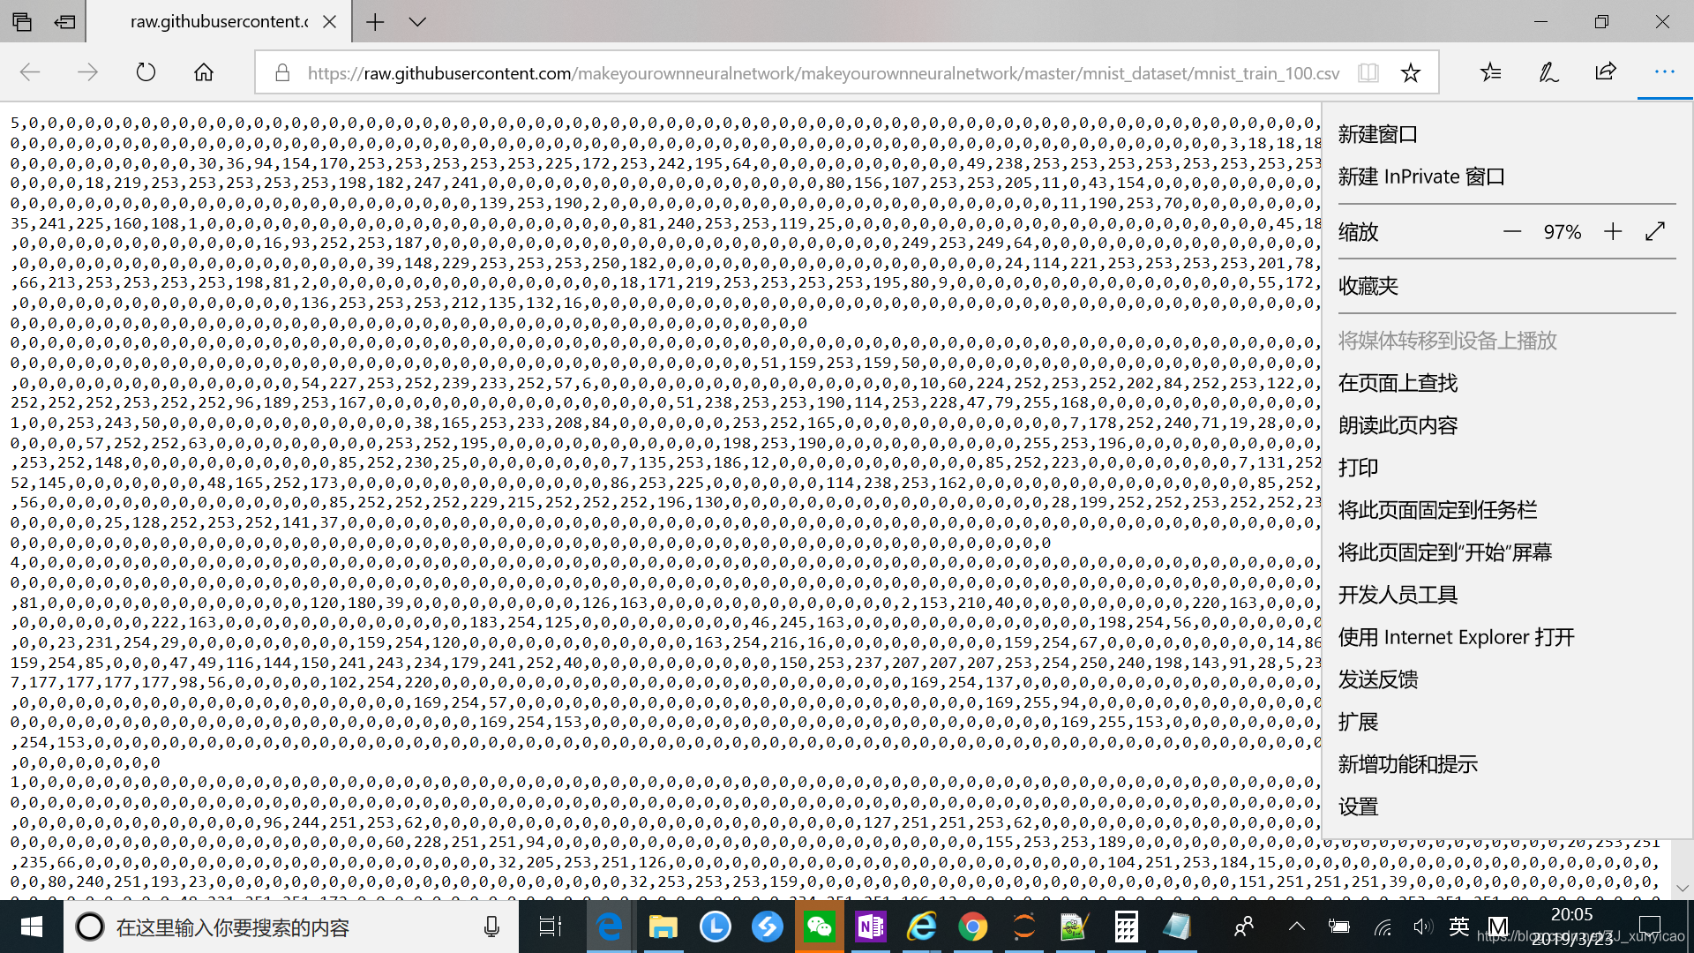1694x953 pixels.
Task: Show hidden system tray icons
Action: click(1296, 927)
